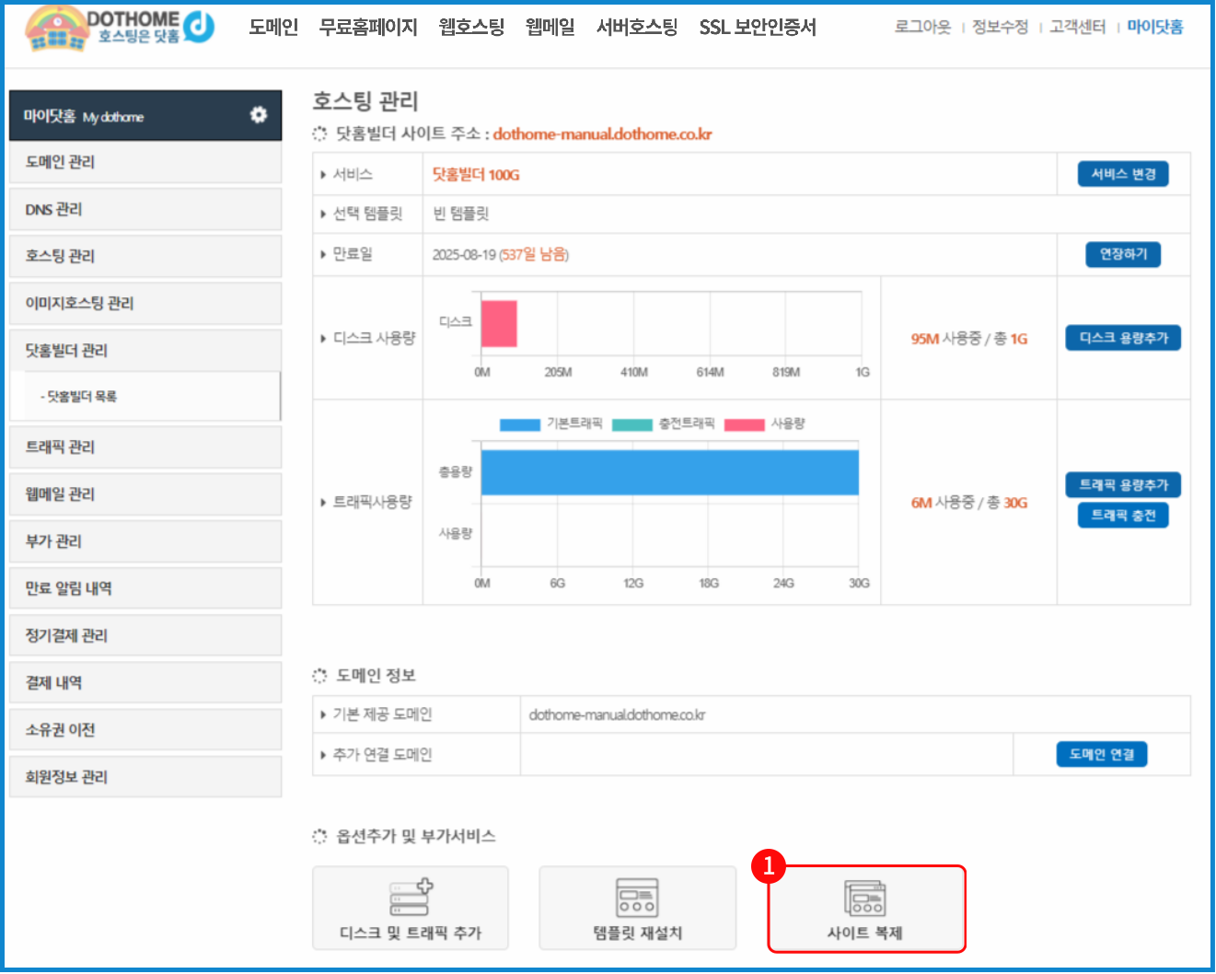The image size is (1216, 974).
Task: Open 웹호스팅 top menu
Action: point(471,28)
